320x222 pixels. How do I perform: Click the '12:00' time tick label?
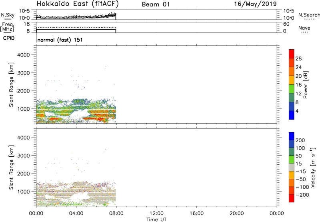tap(156, 214)
